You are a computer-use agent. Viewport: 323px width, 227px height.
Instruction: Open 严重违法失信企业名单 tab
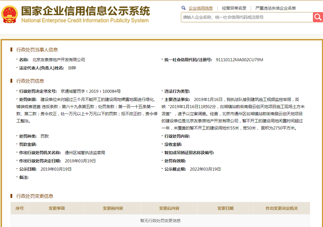[x=275, y=8]
